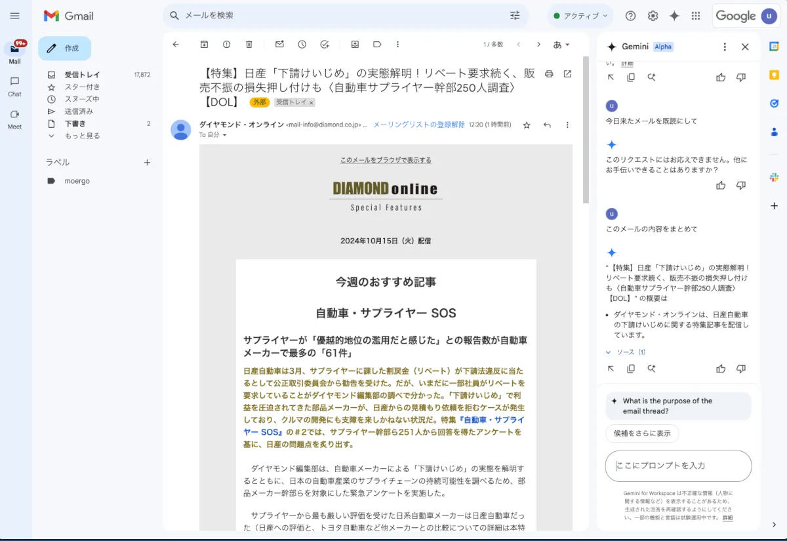Viewport: 787px width, 541px height.
Task: Reply to the email with the arrow icon
Action: tap(547, 125)
